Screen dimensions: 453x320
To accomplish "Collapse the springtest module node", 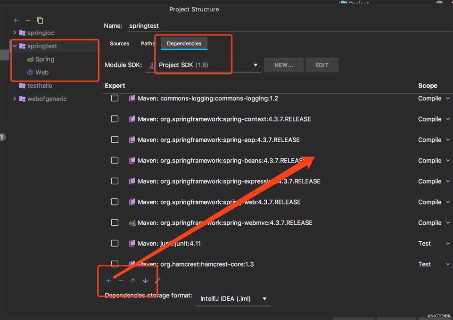I will (x=15, y=46).
